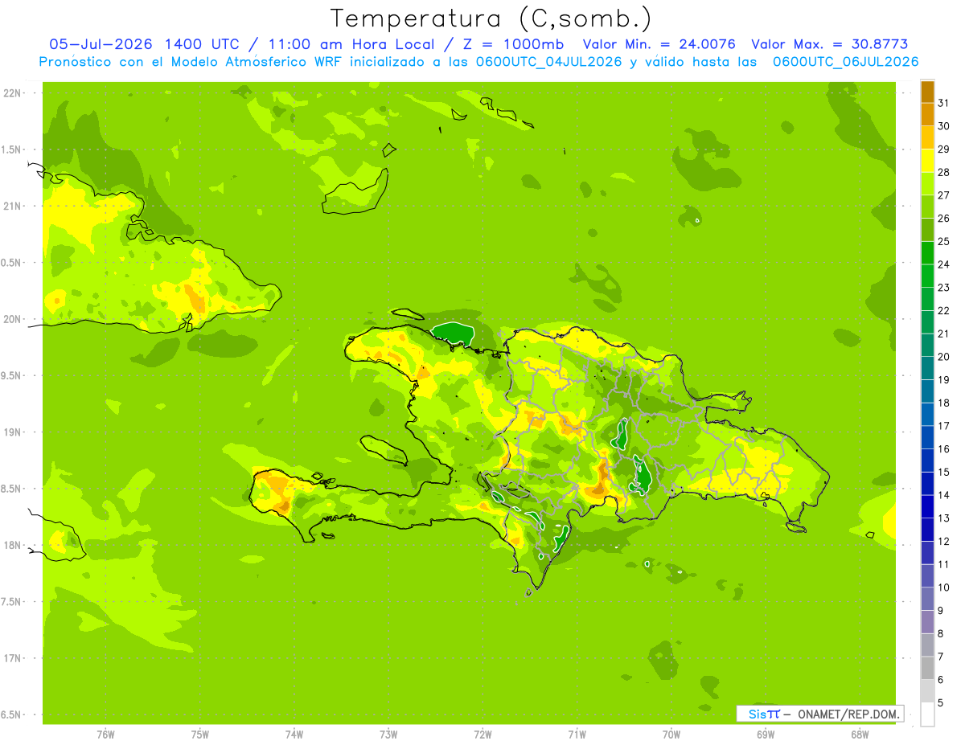Click the legend swatch between 26 and 27
This screenshot has width=965, height=745.
[927, 207]
